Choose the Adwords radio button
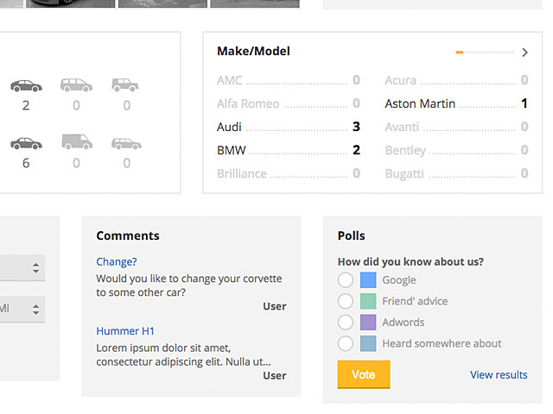Image resolution: width=553 pixels, height=414 pixels. pyautogui.click(x=346, y=323)
